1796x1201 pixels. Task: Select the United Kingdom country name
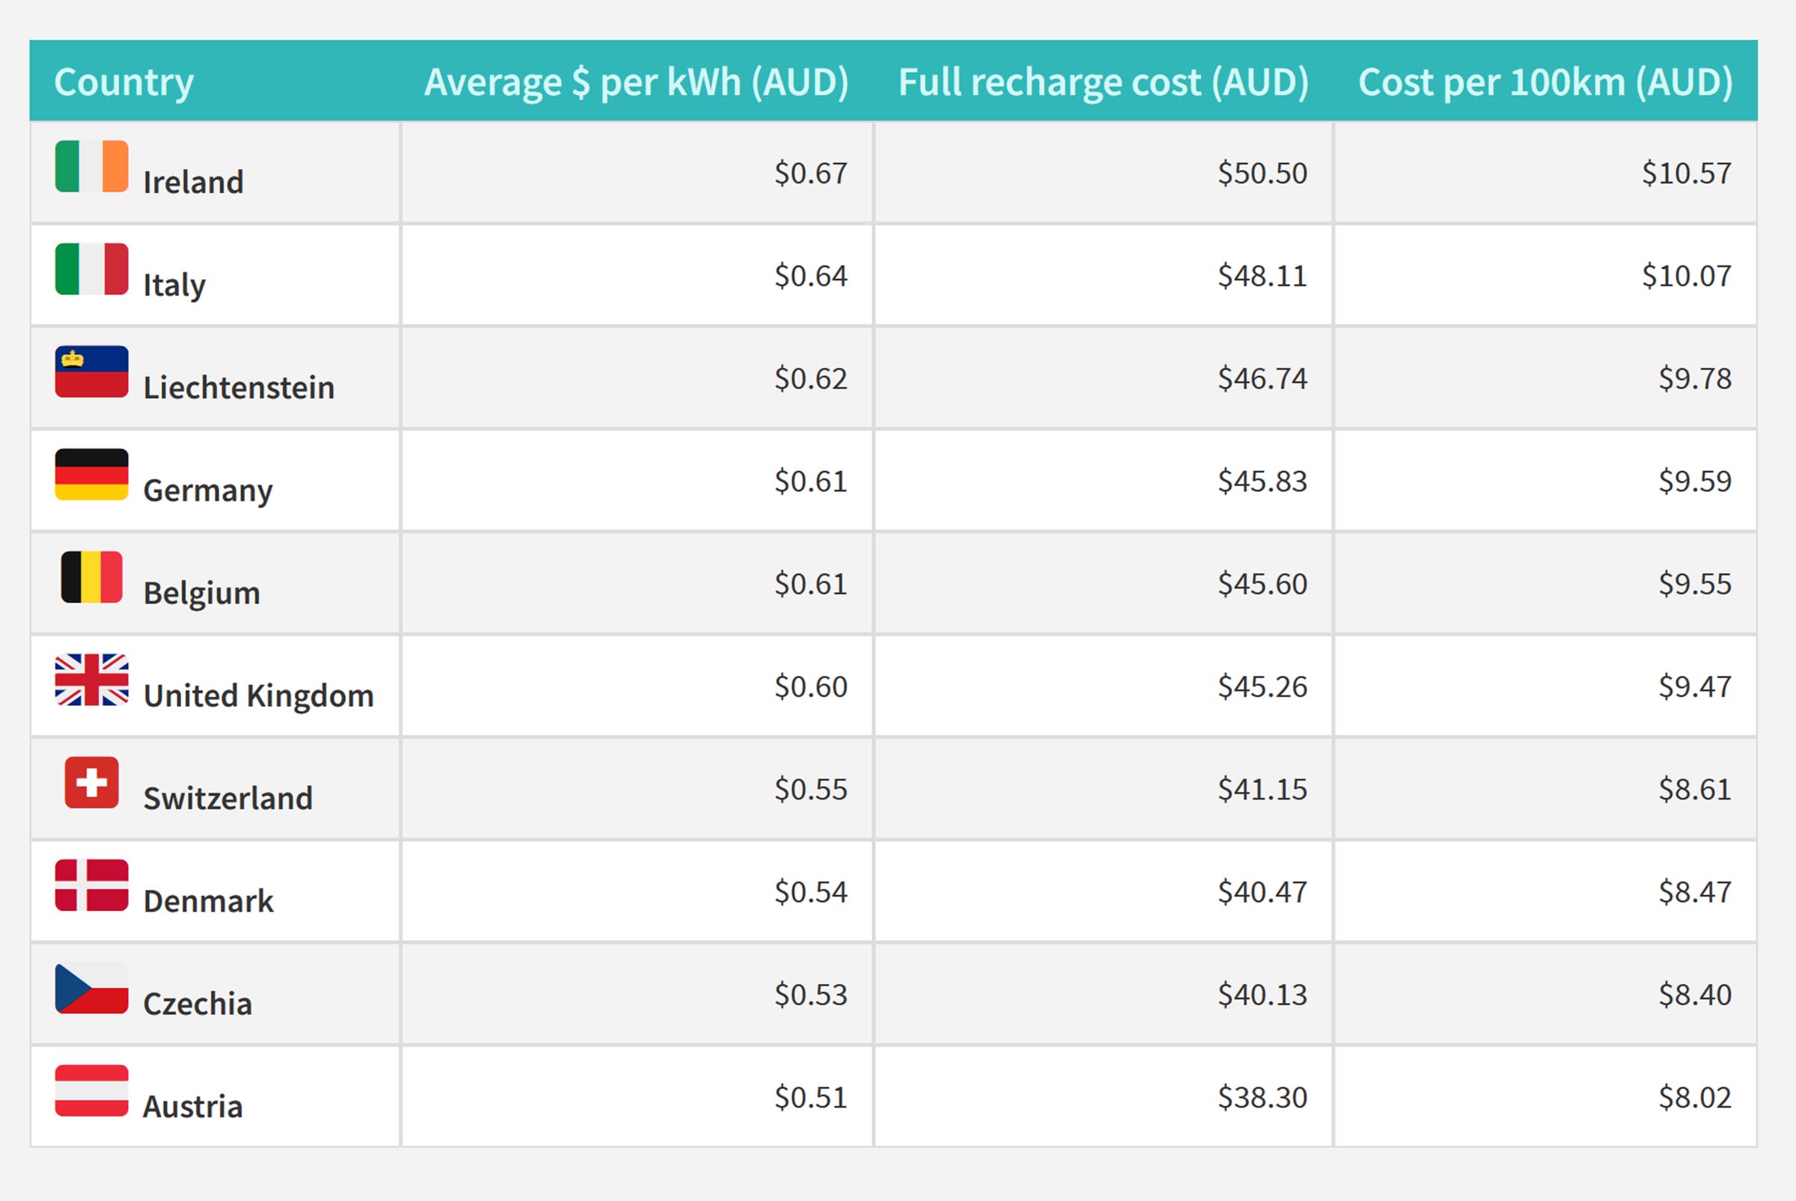258,696
